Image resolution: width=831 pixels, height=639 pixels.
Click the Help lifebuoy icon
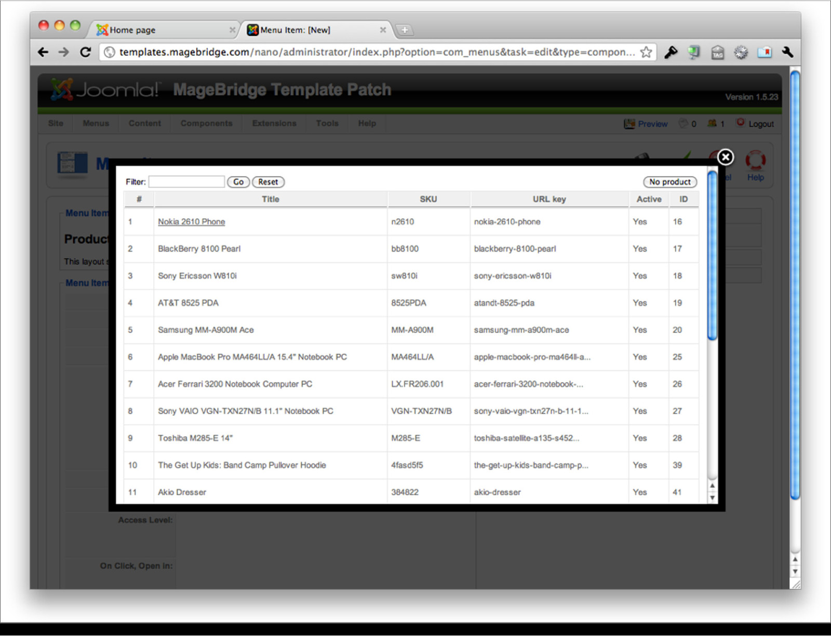pos(755,161)
